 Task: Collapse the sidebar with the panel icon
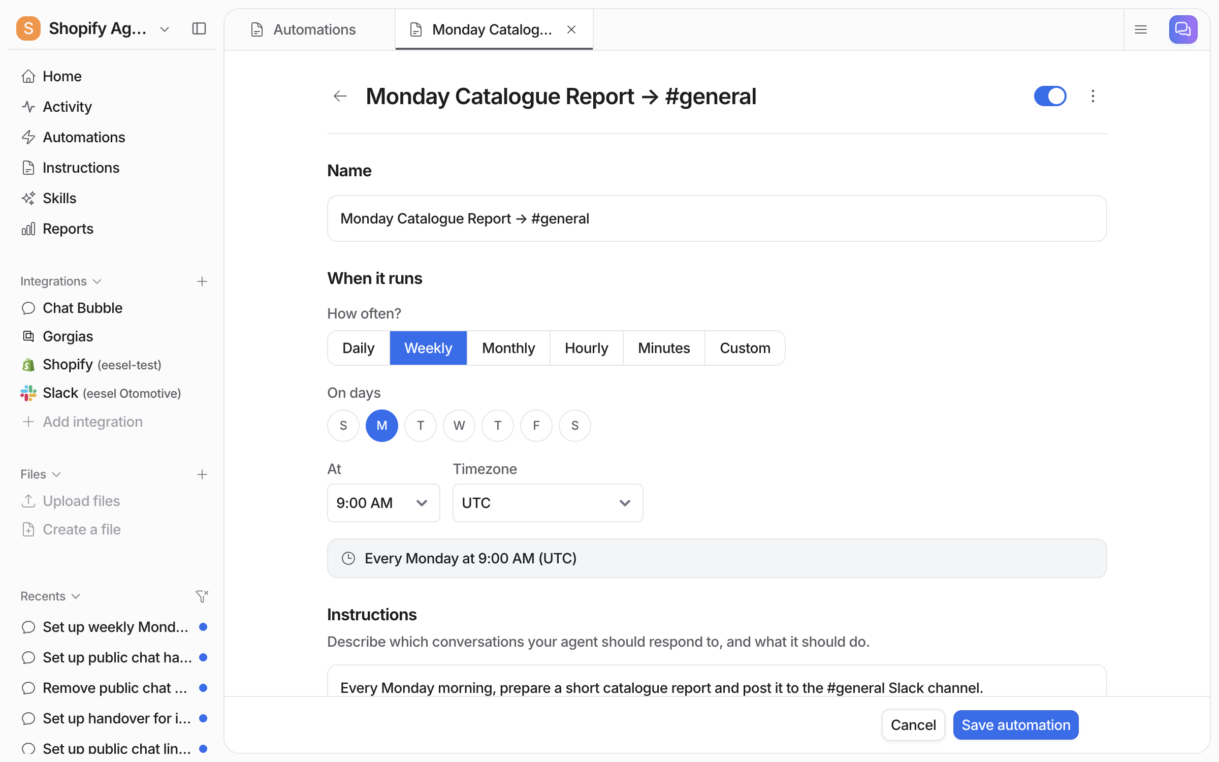pyautogui.click(x=199, y=28)
